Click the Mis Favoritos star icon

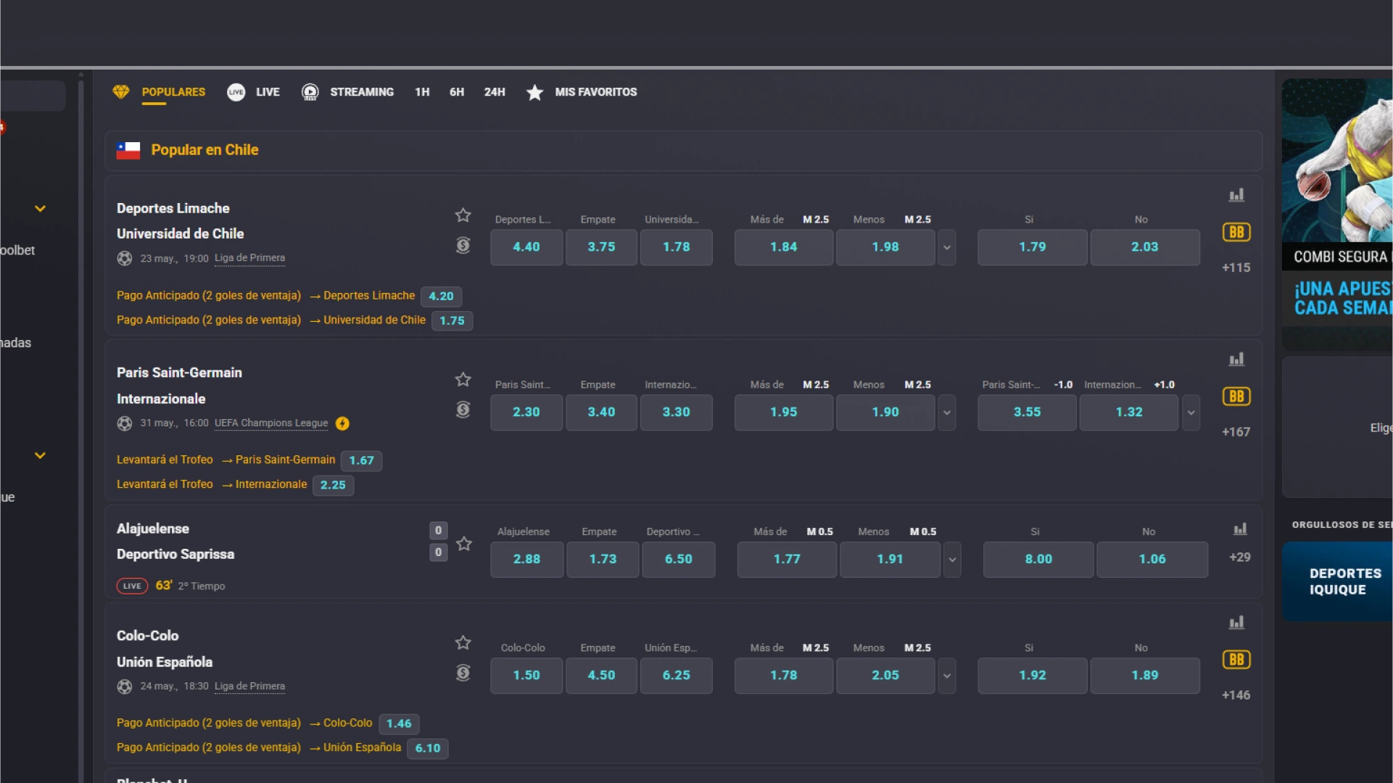click(x=534, y=92)
